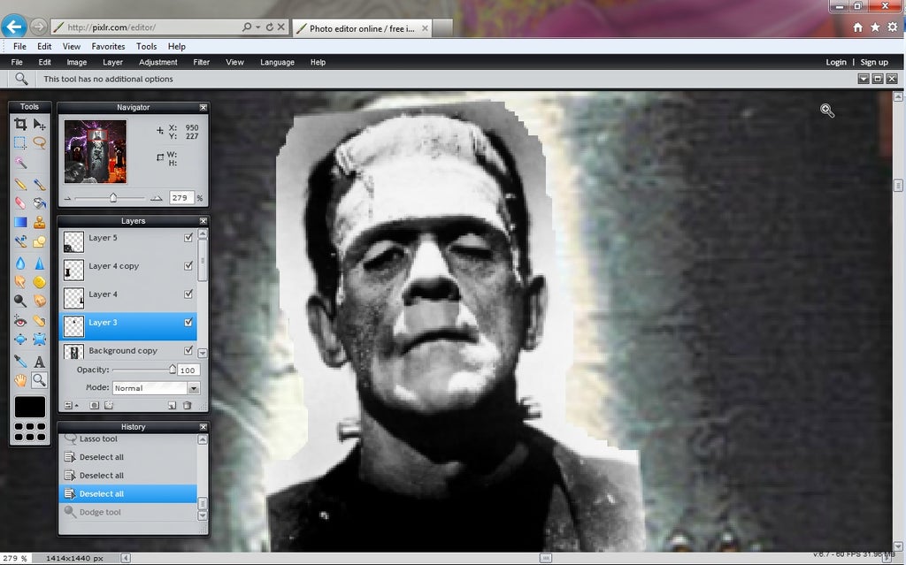Select the Color Picker eyedropper tool
The image size is (906, 565).
[x=20, y=362]
